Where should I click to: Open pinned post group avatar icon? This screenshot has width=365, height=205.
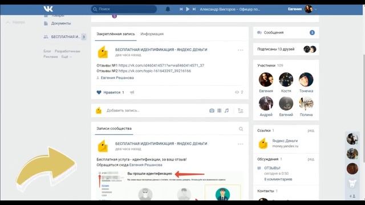tap(103, 52)
